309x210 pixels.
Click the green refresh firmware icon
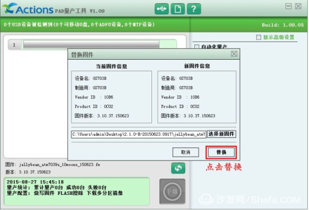(178, 168)
